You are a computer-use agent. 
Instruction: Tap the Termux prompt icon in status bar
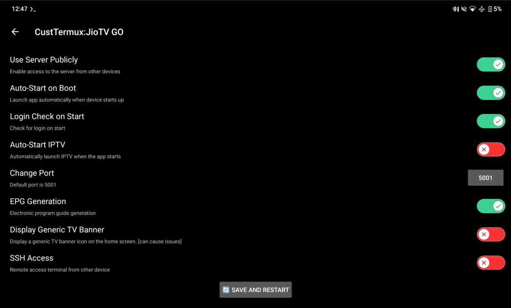33,9
